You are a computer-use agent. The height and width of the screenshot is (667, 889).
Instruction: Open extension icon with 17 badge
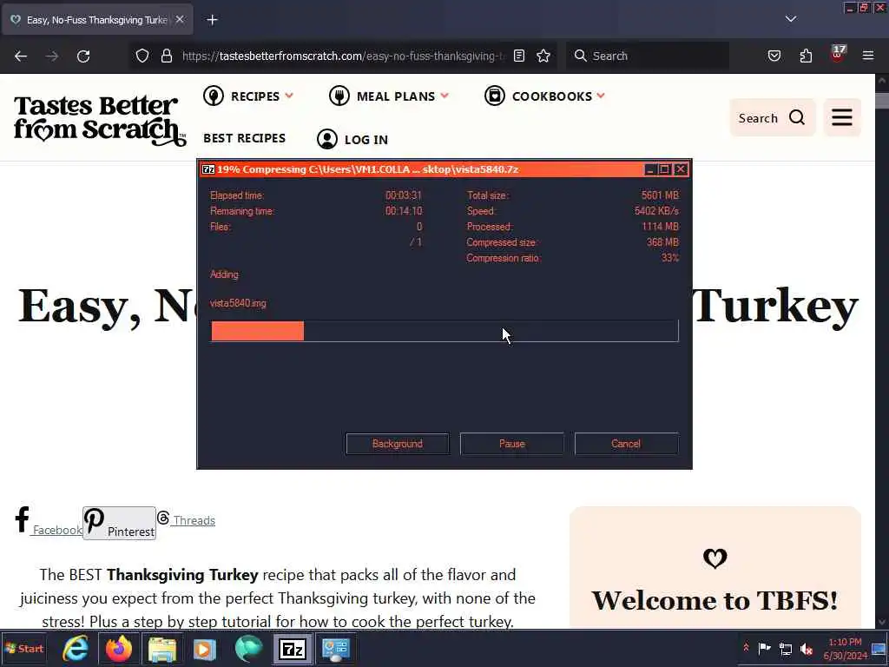click(x=838, y=55)
